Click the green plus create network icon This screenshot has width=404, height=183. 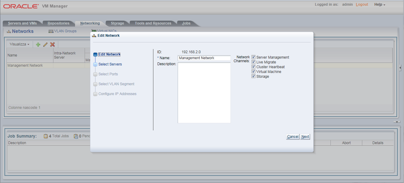coord(38,44)
